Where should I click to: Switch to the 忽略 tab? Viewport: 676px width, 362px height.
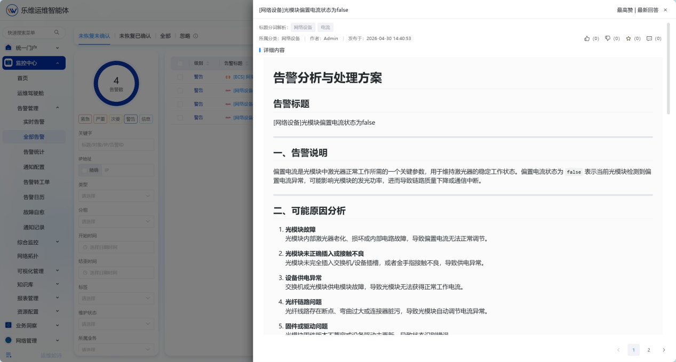point(185,36)
